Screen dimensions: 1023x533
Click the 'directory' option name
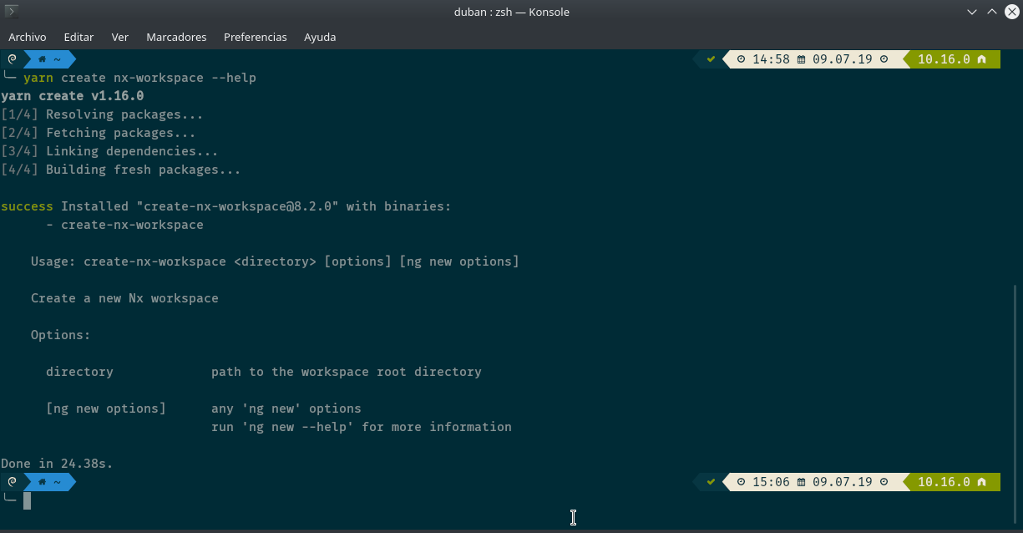[79, 372]
